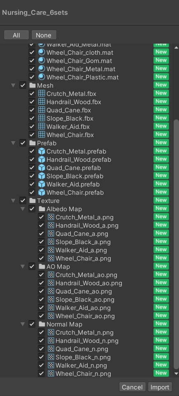Select the Wheel_Chair_ao.png row
Screen dimensions: 179x396
point(86,316)
